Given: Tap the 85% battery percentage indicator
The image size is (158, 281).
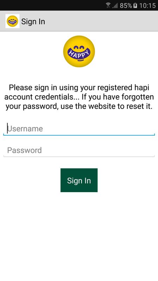Looking at the screenshot, I should 126,6.
